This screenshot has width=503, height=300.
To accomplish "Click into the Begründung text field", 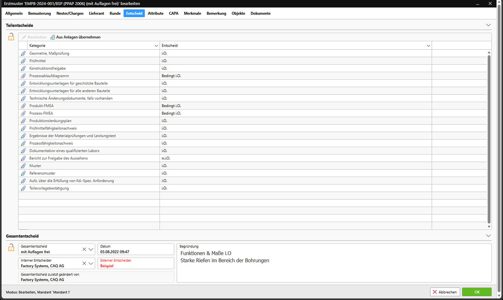I will tap(334, 269).
